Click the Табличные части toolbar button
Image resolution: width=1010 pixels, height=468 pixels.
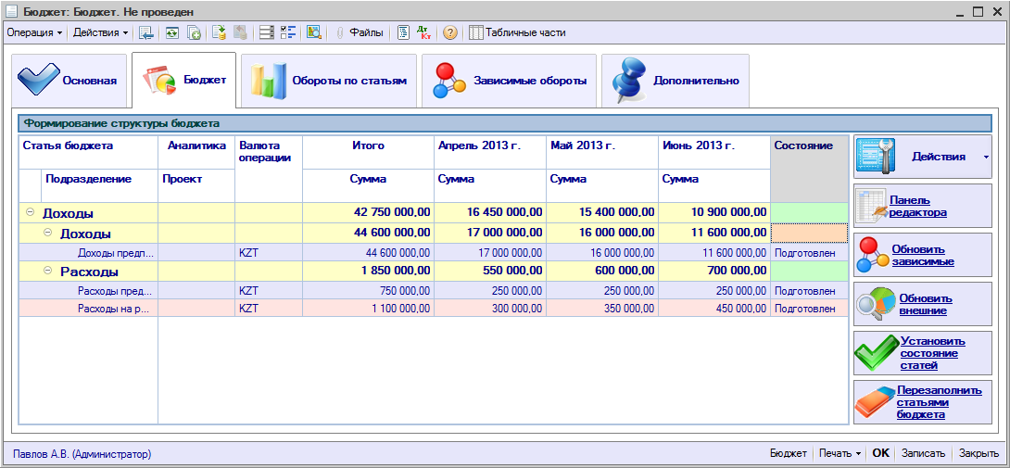tap(517, 32)
